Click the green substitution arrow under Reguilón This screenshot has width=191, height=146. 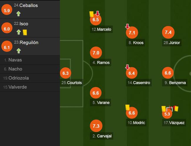(x=19, y=51)
